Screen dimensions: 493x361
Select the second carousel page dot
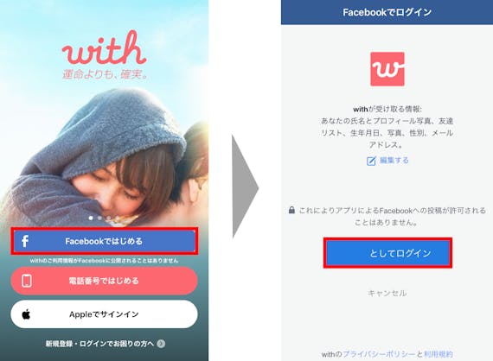coord(99,218)
